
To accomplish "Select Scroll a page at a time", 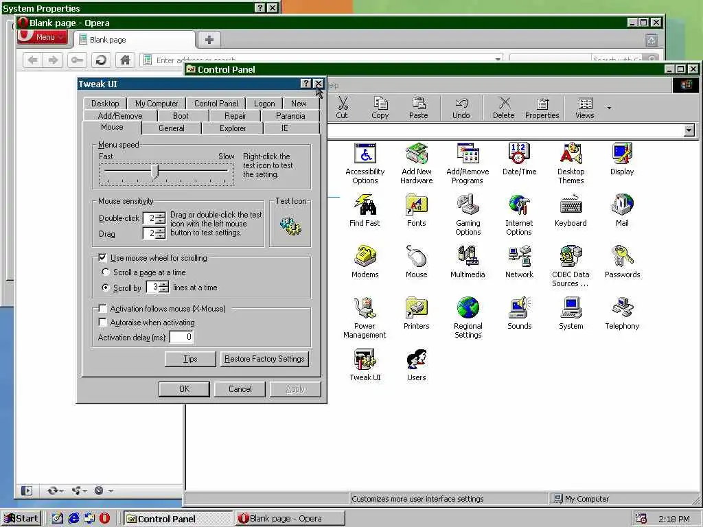I will click(106, 272).
